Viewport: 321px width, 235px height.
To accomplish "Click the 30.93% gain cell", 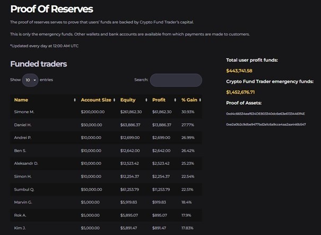I will tap(188, 112).
